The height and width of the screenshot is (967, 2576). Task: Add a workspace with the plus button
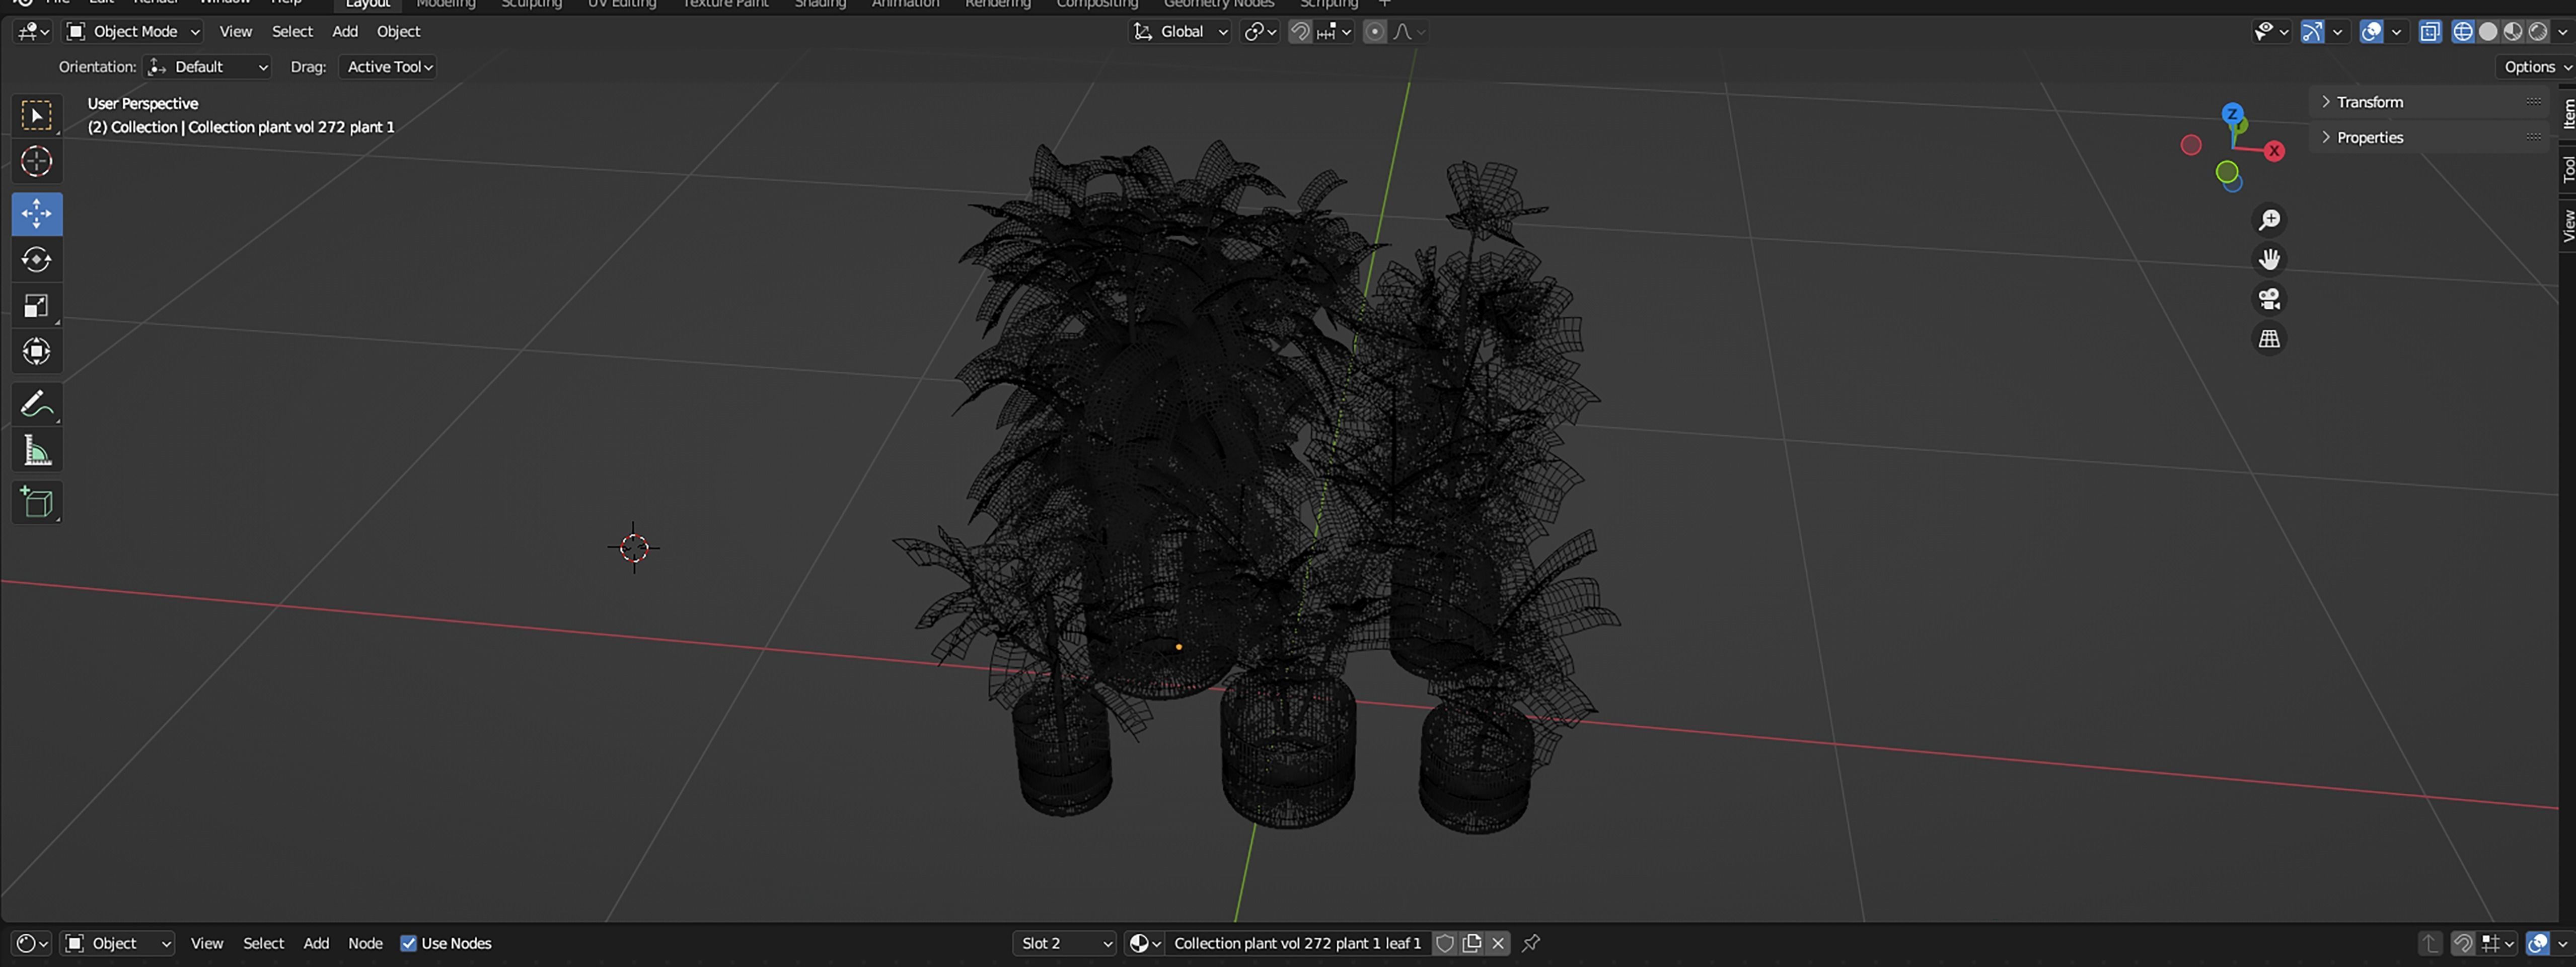click(x=1385, y=4)
